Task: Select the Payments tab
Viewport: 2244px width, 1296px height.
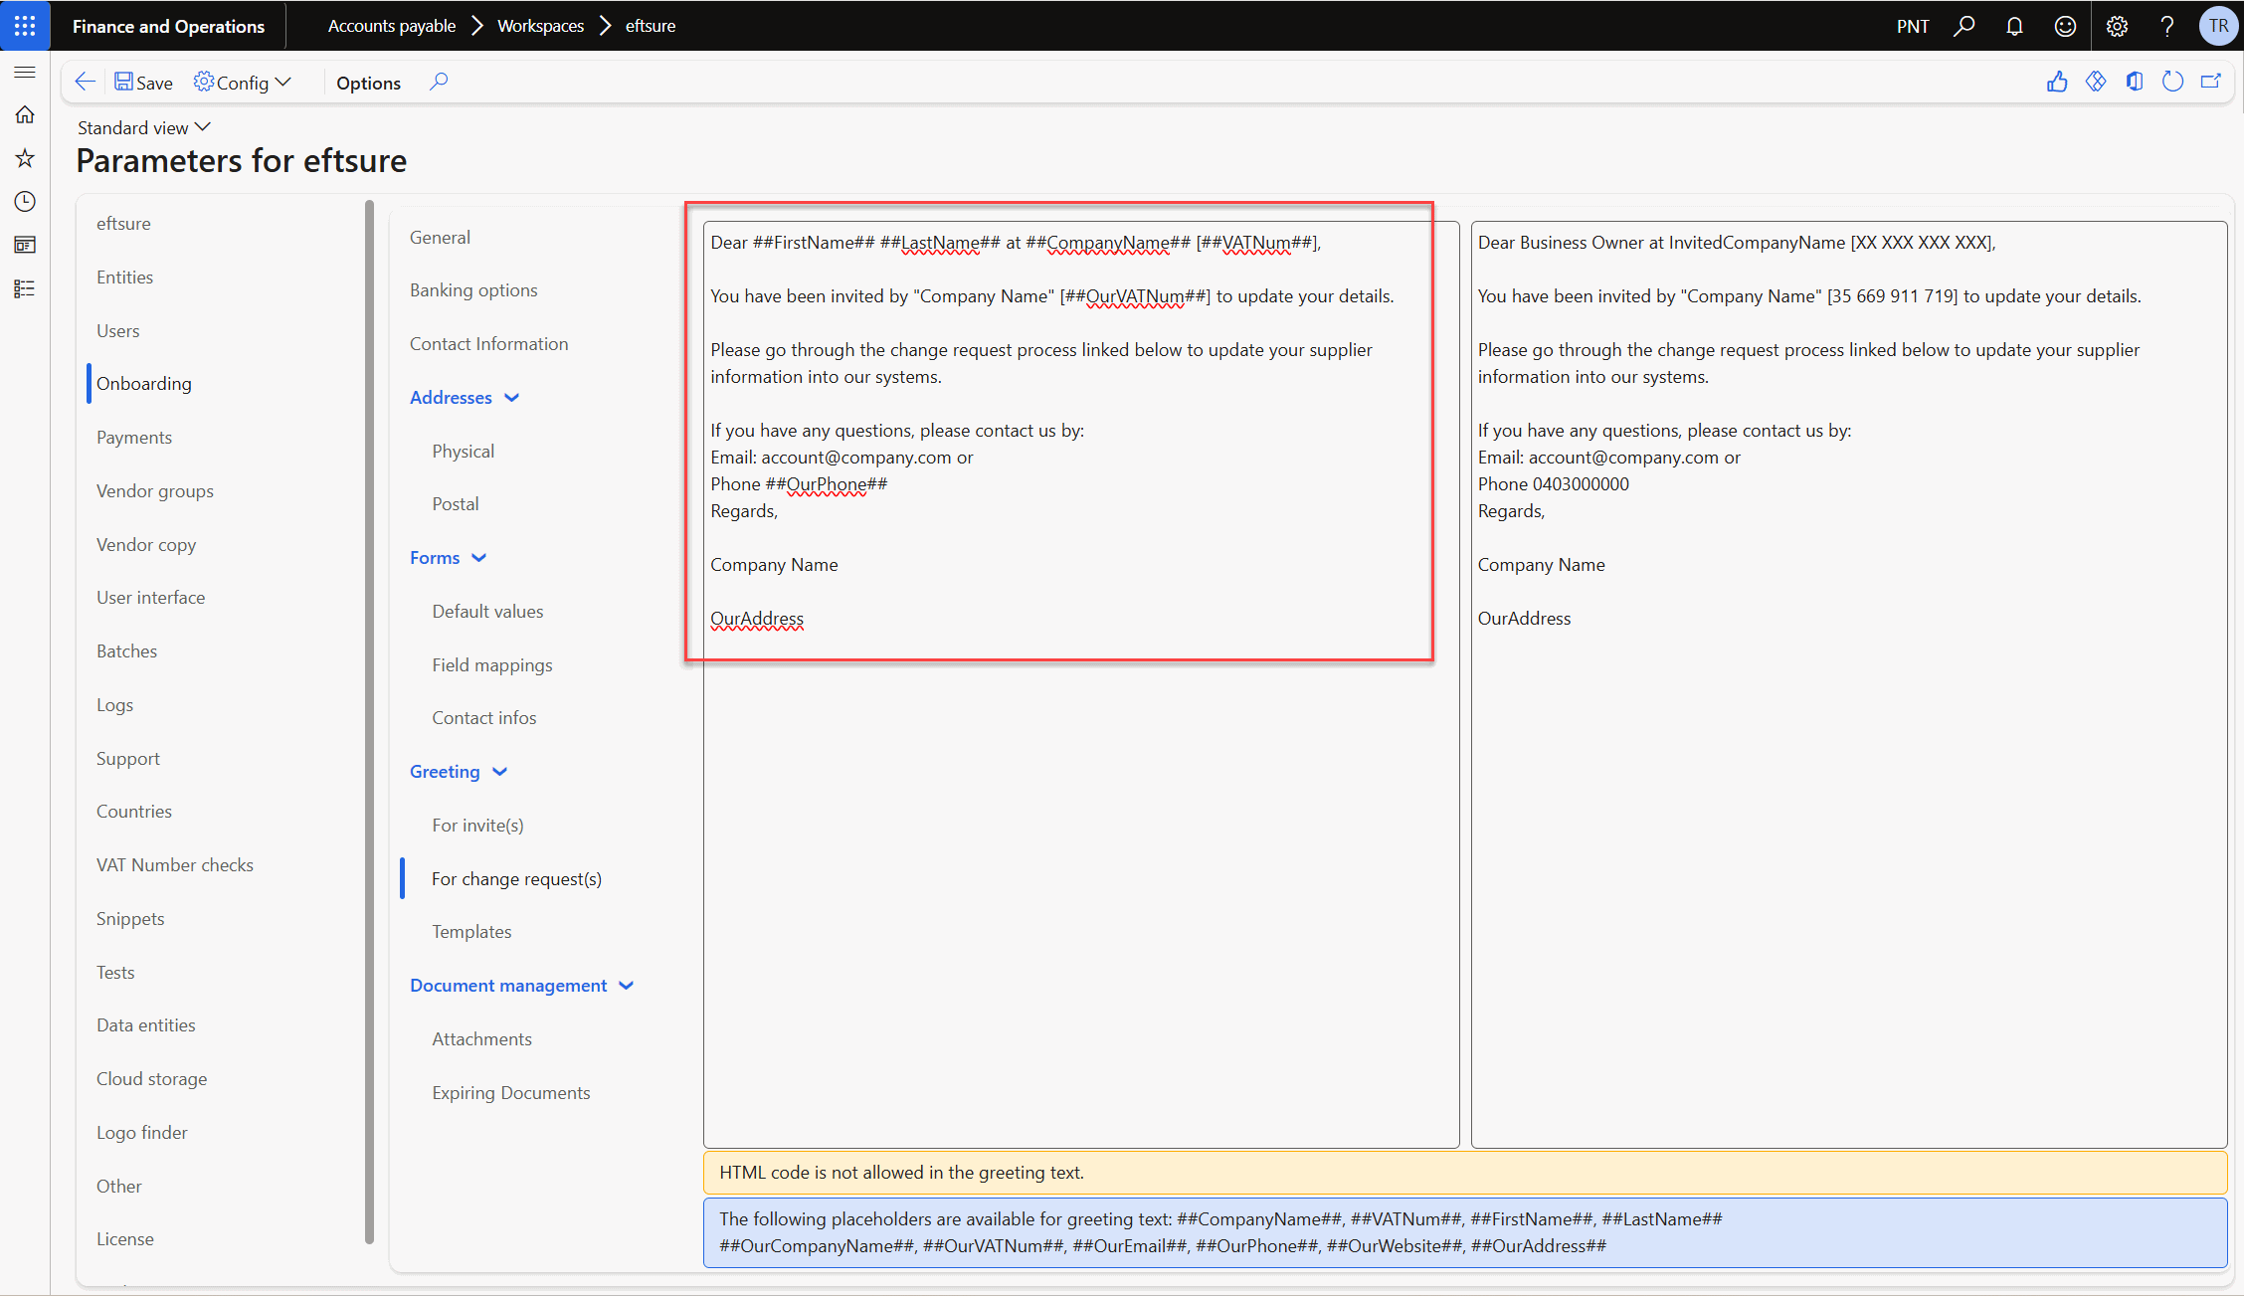Action: [x=133, y=438]
